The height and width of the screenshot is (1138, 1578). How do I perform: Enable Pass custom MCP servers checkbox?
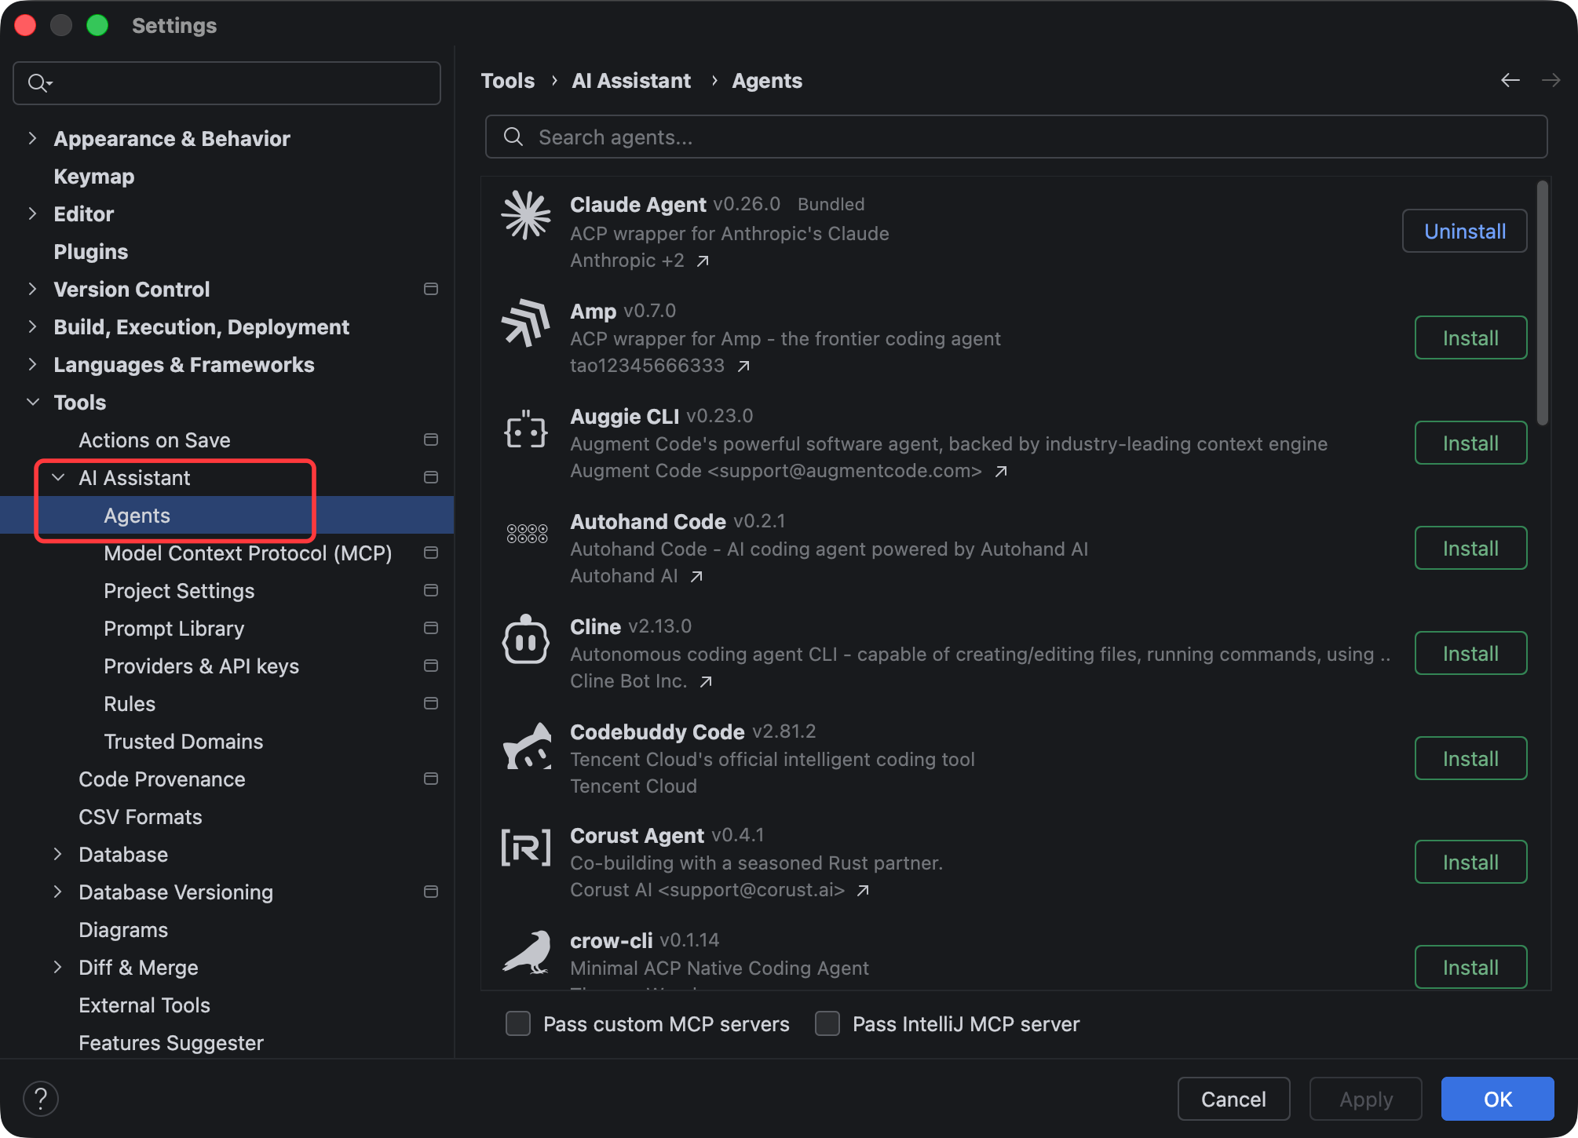(518, 1023)
